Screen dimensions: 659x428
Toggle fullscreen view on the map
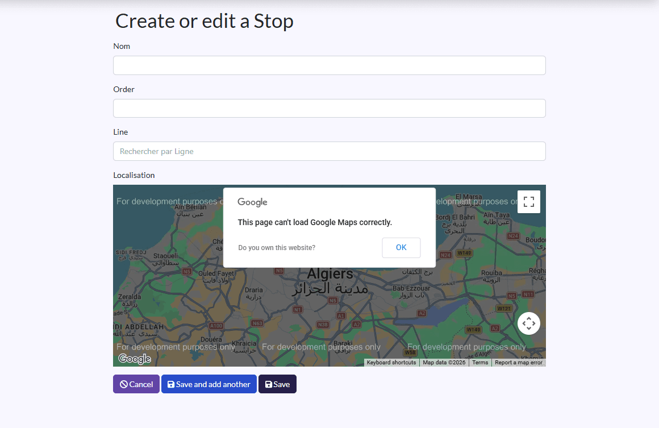point(529,202)
